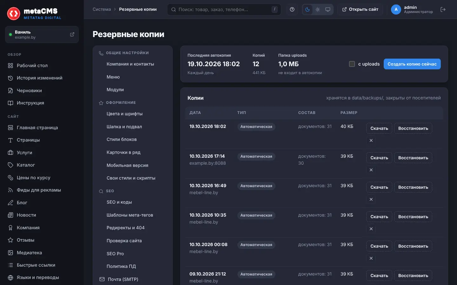Delete the 10.10.2026 10:35 backup

(x=371, y=229)
